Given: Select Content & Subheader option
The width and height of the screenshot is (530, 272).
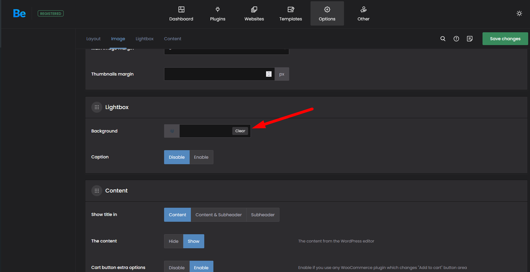Looking at the screenshot, I should point(219,215).
